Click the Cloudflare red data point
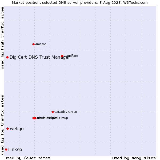This screenshot has width=160, height=160. [62, 56]
